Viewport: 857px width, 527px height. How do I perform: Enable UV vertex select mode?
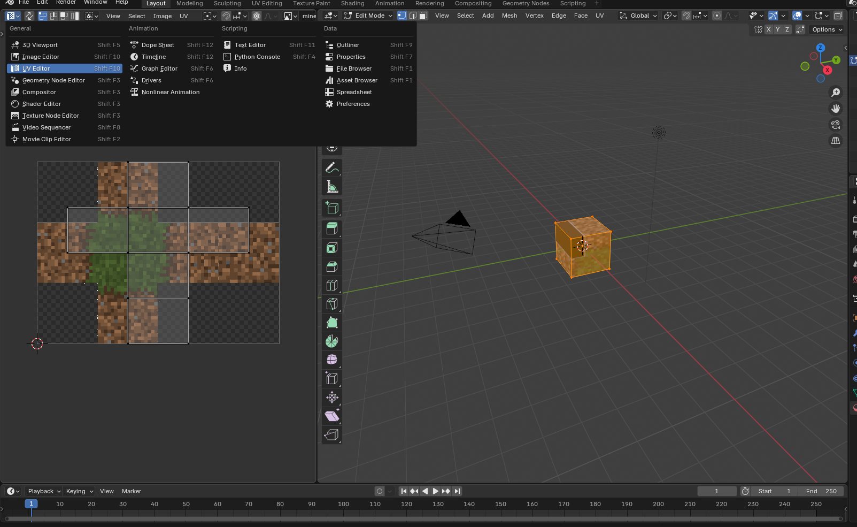(x=43, y=16)
